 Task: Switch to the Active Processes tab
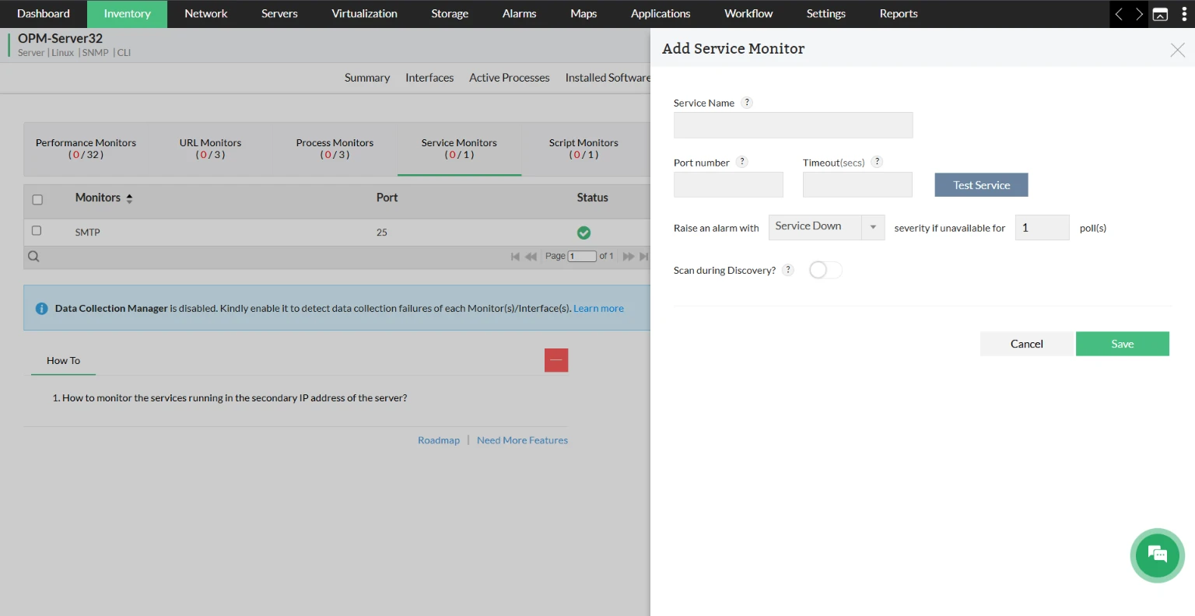[x=510, y=78]
